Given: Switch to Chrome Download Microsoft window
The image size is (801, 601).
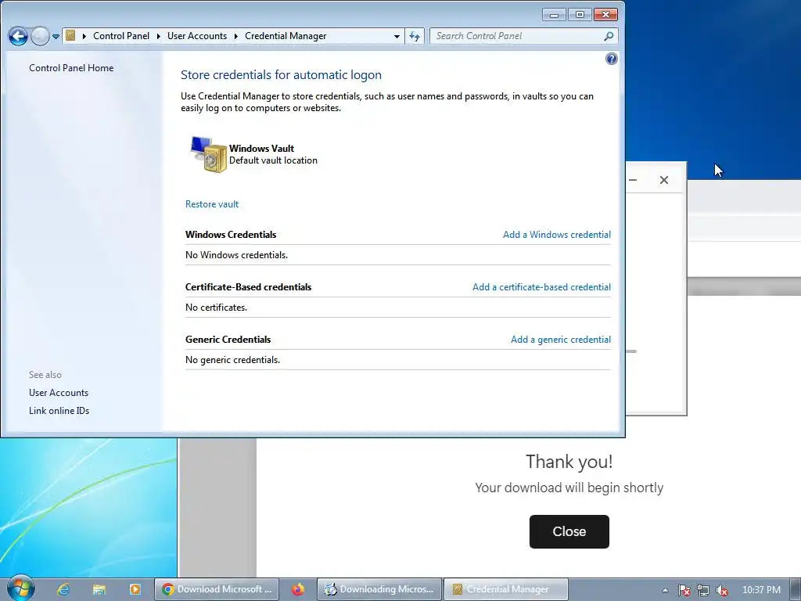Looking at the screenshot, I should (x=217, y=589).
